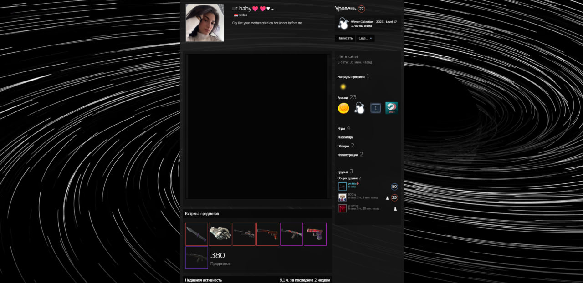Open the red pistol showcase item
583x283 pixels.
pyautogui.click(x=315, y=234)
